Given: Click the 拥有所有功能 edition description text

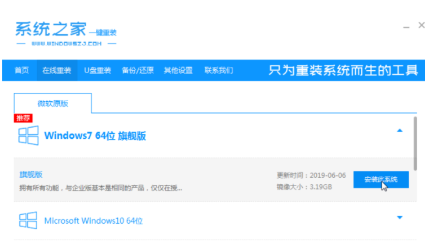Looking at the screenshot, I should [x=101, y=188].
